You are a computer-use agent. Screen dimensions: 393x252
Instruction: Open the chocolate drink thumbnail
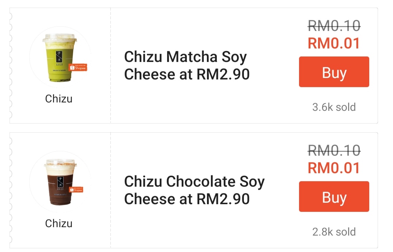58,184
